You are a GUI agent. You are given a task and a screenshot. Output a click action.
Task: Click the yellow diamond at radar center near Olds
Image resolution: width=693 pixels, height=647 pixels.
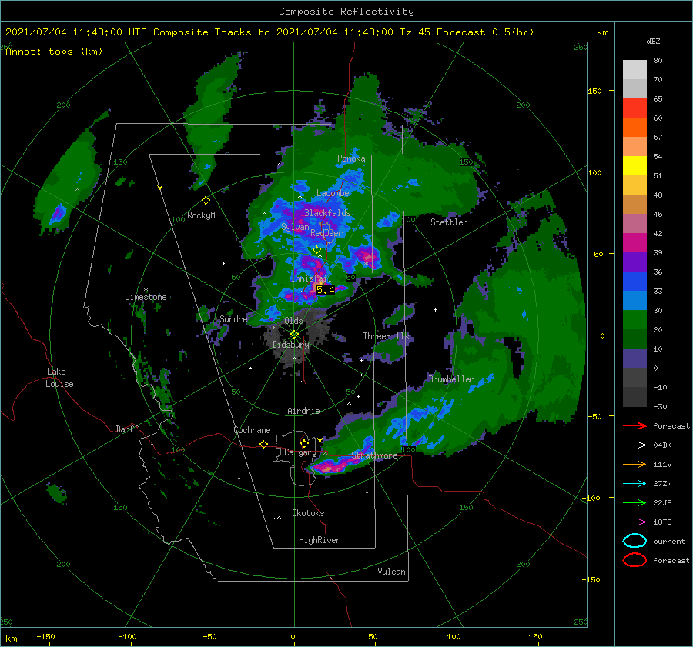[294, 335]
